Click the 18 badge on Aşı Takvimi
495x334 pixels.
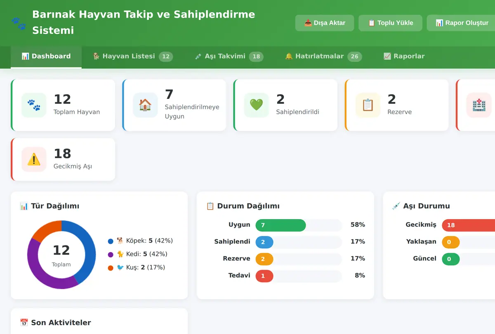tap(256, 56)
